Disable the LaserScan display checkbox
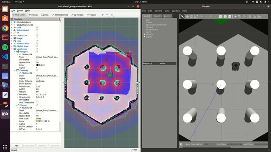Image resolution: width=271 pixels, height=152 pixels. point(37,35)
